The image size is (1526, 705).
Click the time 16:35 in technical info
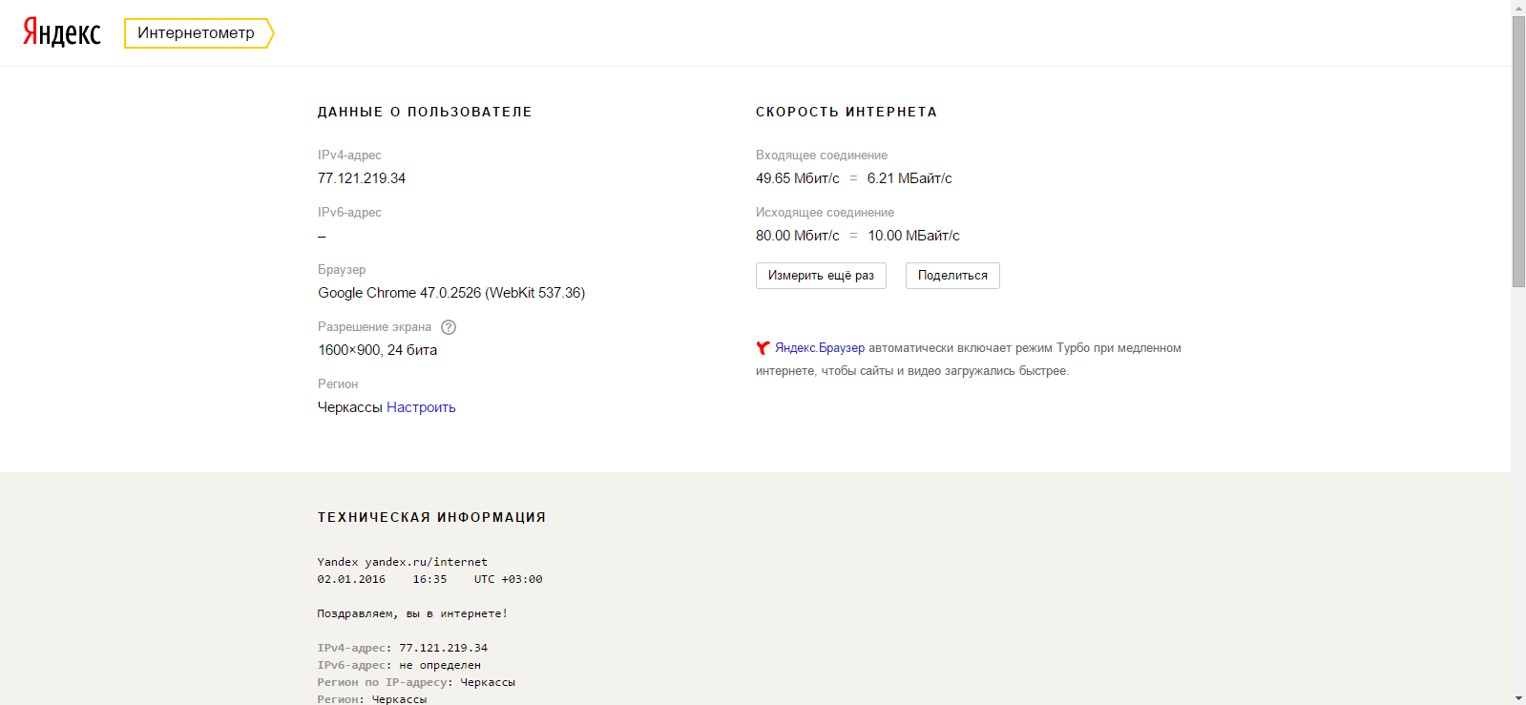pyautogui.click(x=429, y=579)
